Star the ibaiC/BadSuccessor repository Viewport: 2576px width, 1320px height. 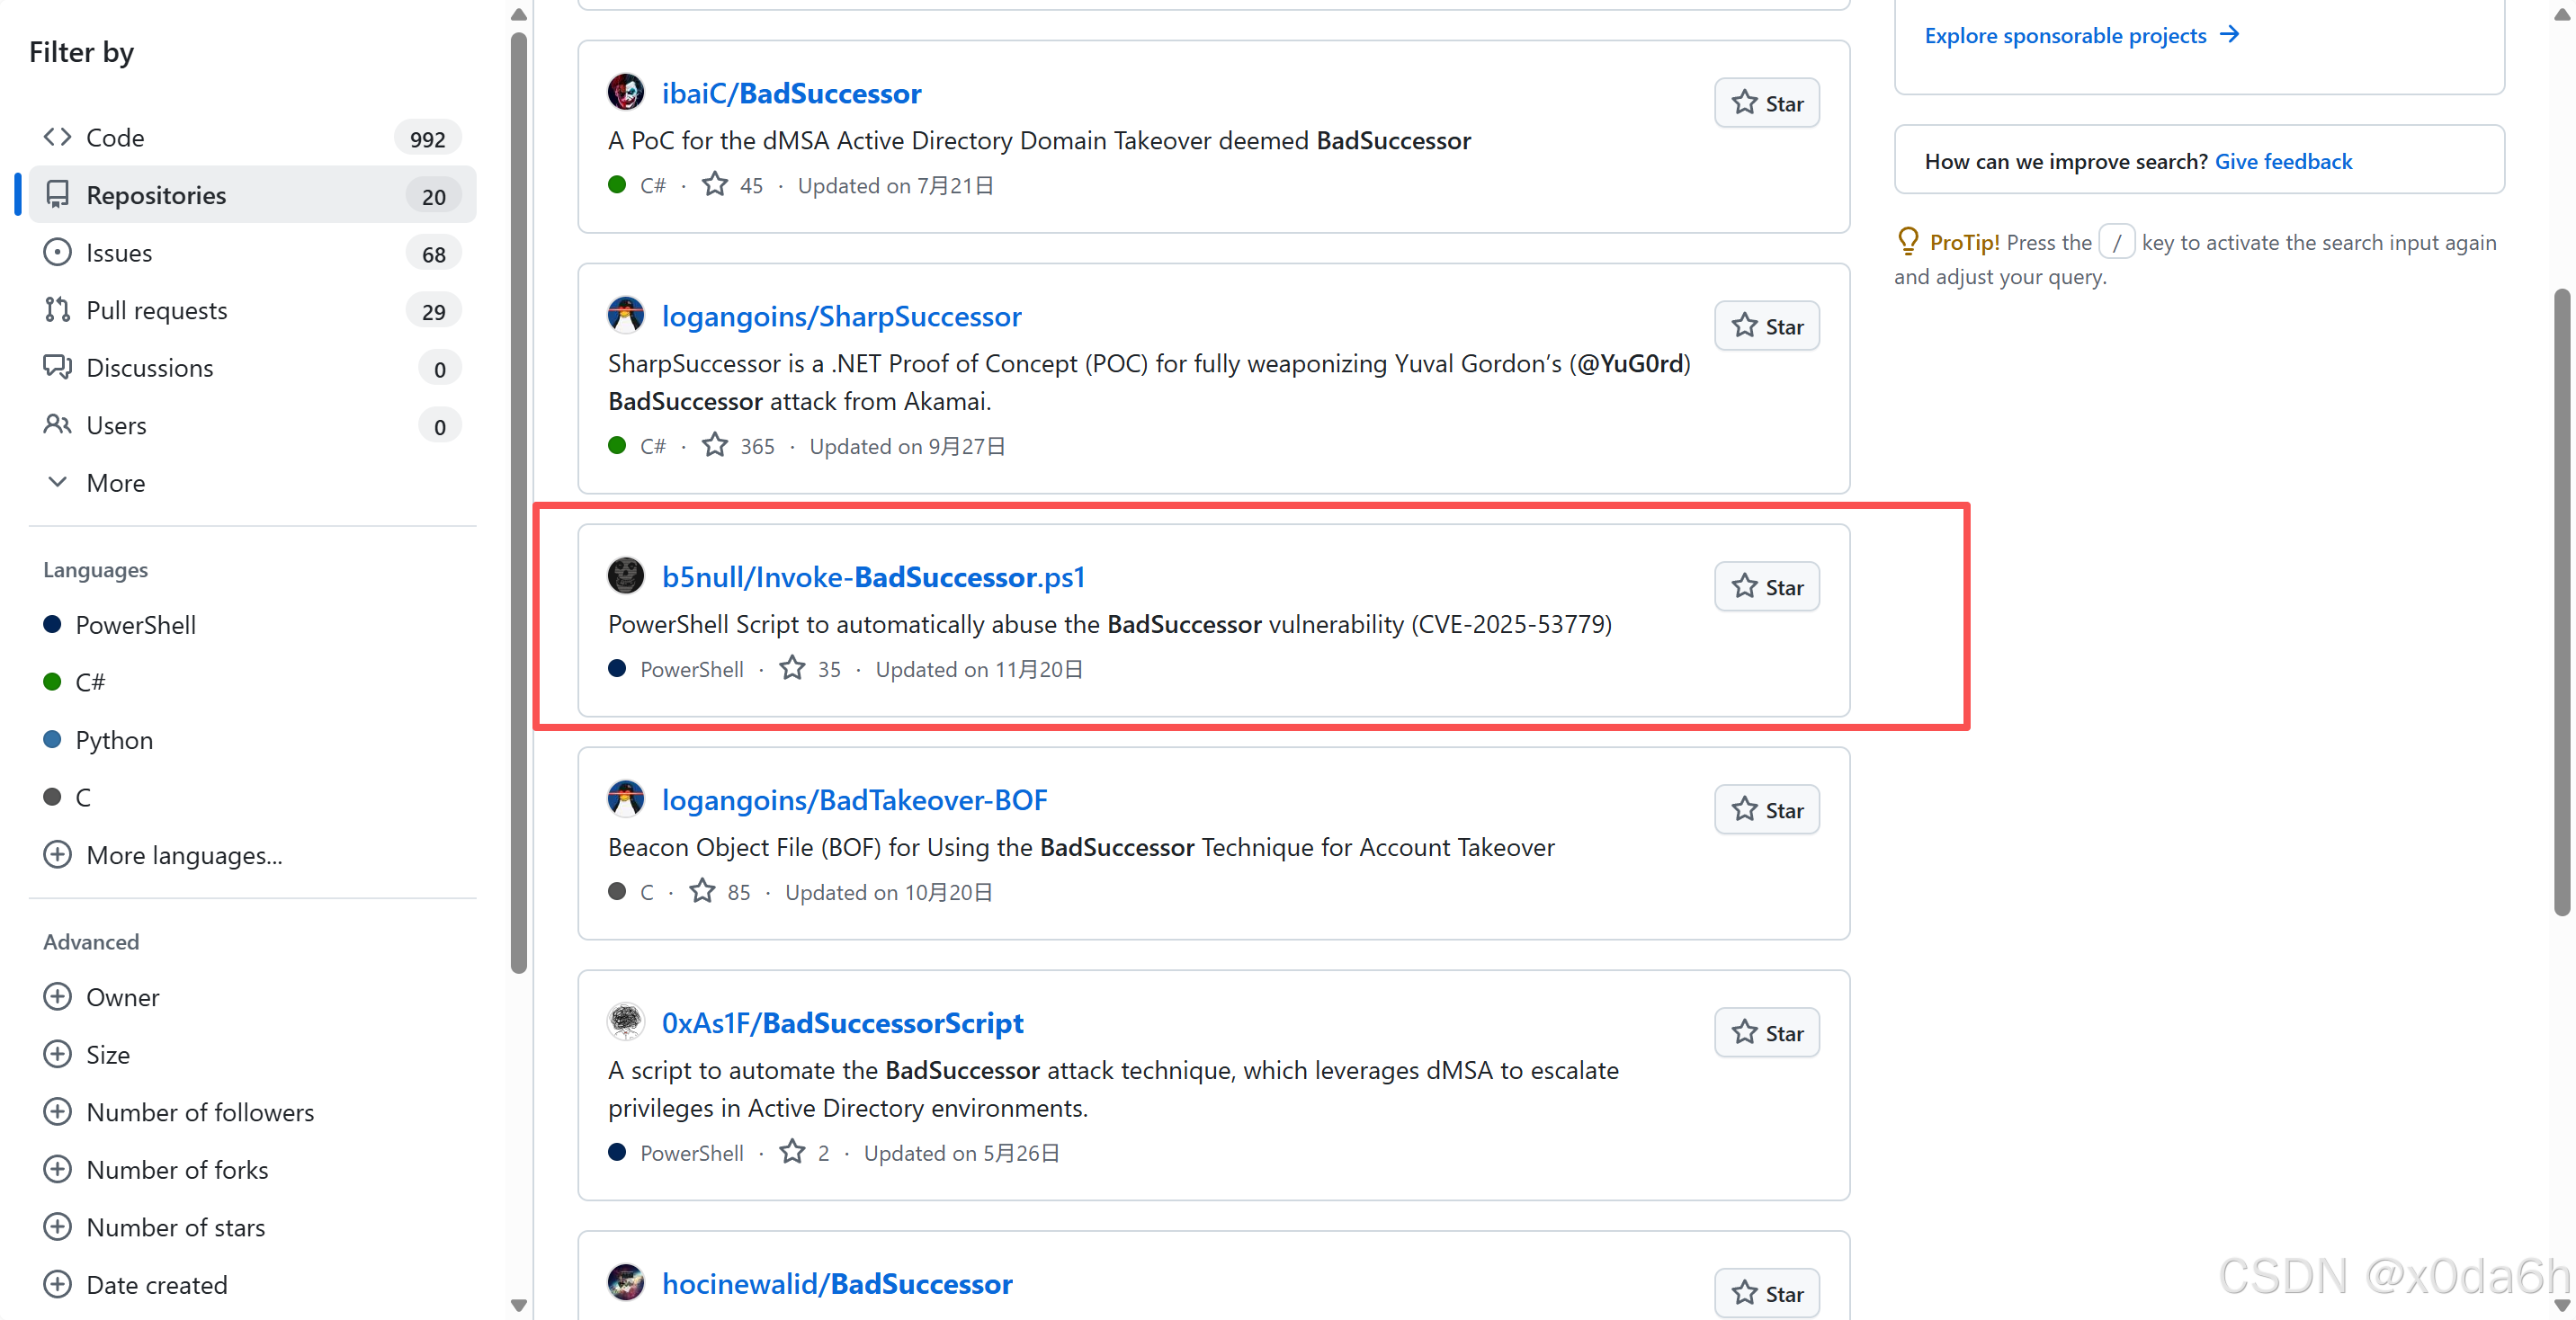tap(1766, 103)
